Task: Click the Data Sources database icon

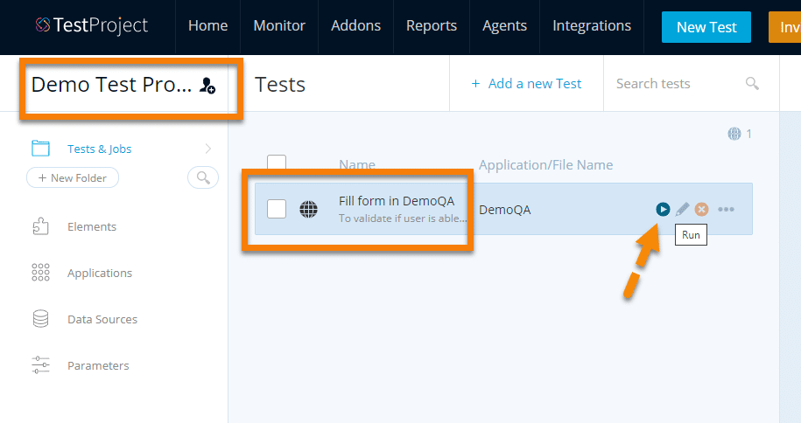Action: pos(40,319)
